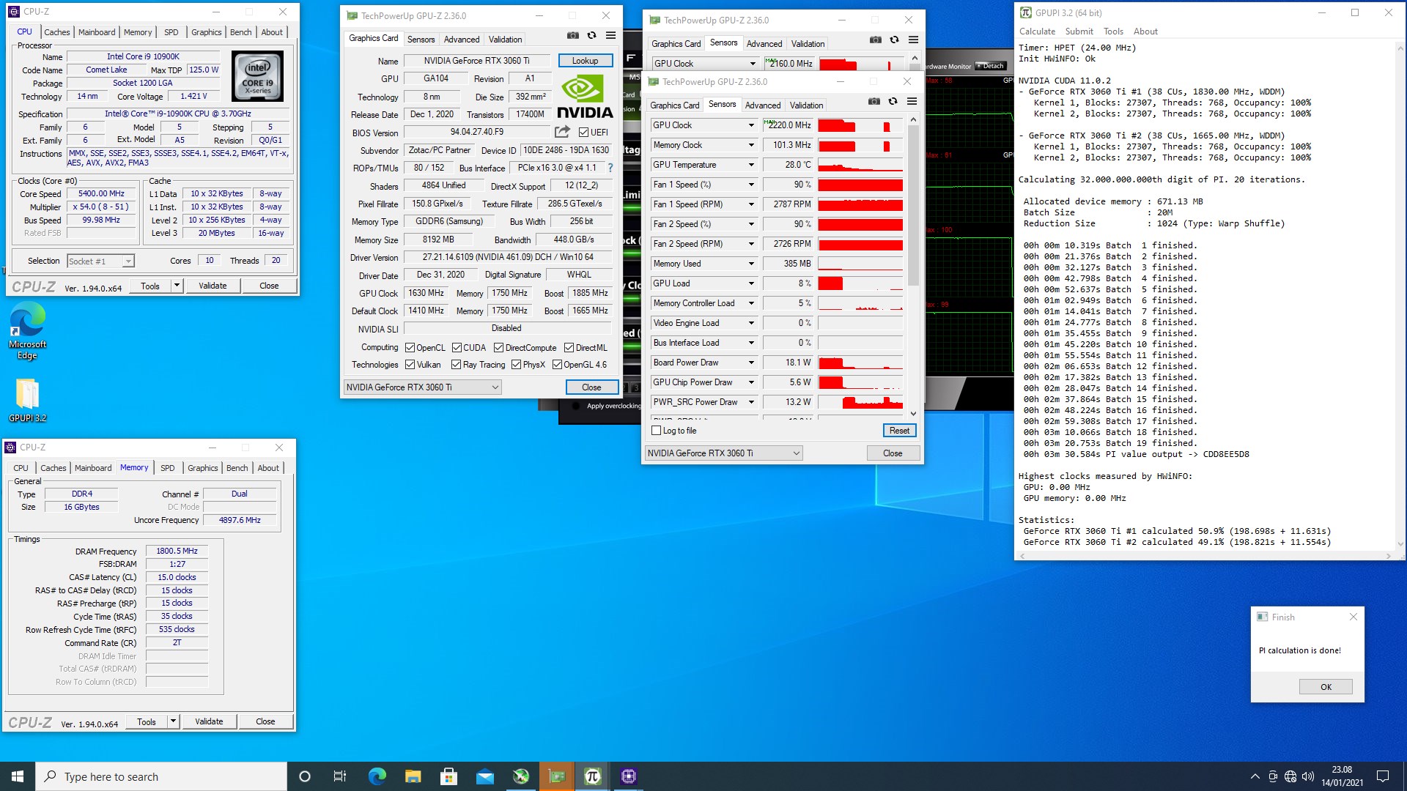Open Microsoft Edge desktop shortcut
This screenshot has width=1407, height=791.
pos(27,332)
